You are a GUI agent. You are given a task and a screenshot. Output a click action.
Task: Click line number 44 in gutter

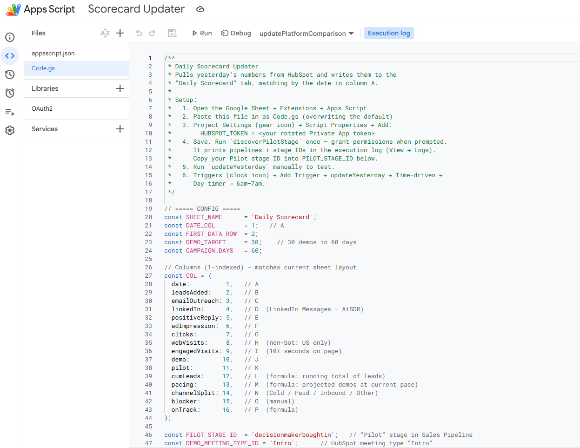click(x=148, y=418)
